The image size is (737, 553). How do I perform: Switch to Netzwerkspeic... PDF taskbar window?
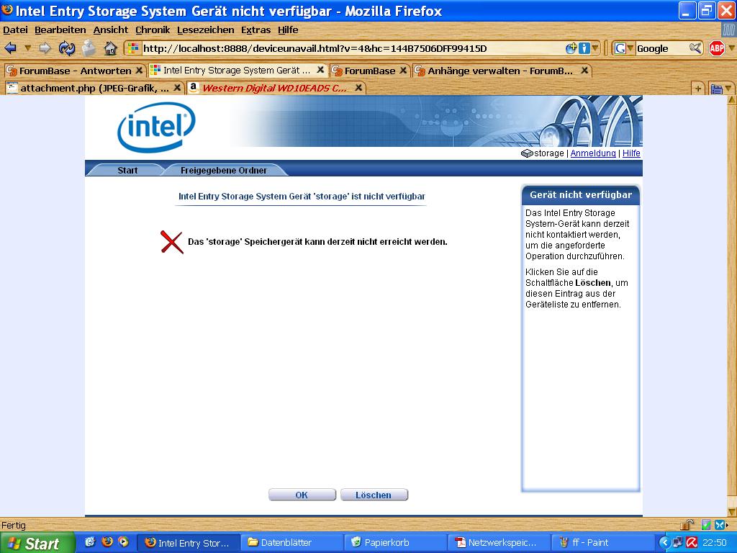pos(498,543)
